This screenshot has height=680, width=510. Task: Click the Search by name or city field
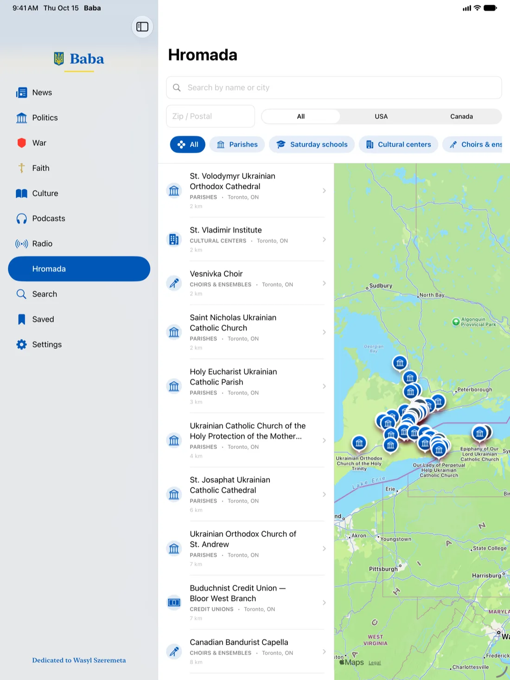334,88
